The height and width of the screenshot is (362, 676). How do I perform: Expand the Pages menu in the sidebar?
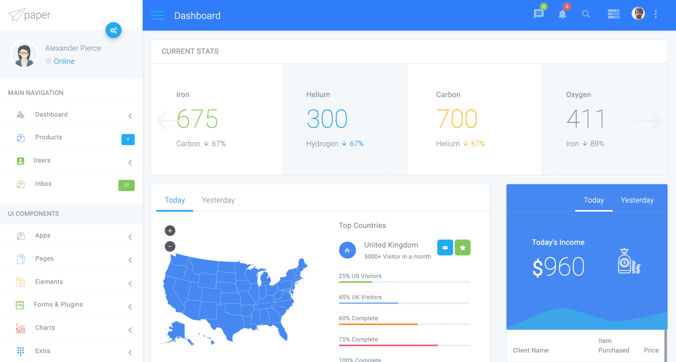130,260
